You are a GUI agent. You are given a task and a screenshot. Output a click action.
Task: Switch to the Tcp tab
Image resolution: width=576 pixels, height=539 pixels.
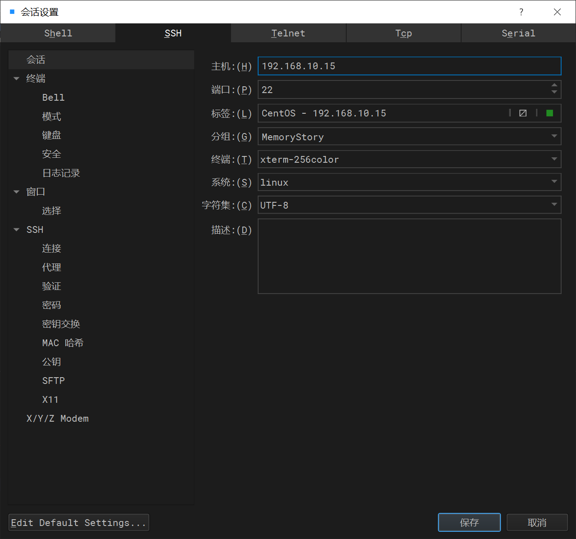[x=403, y=33]
